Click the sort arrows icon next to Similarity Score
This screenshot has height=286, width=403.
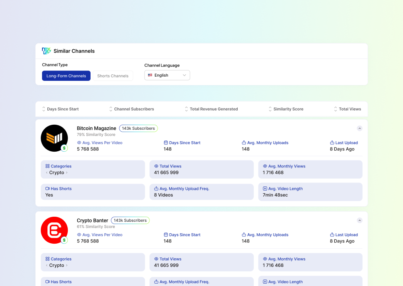pos(270,109)
